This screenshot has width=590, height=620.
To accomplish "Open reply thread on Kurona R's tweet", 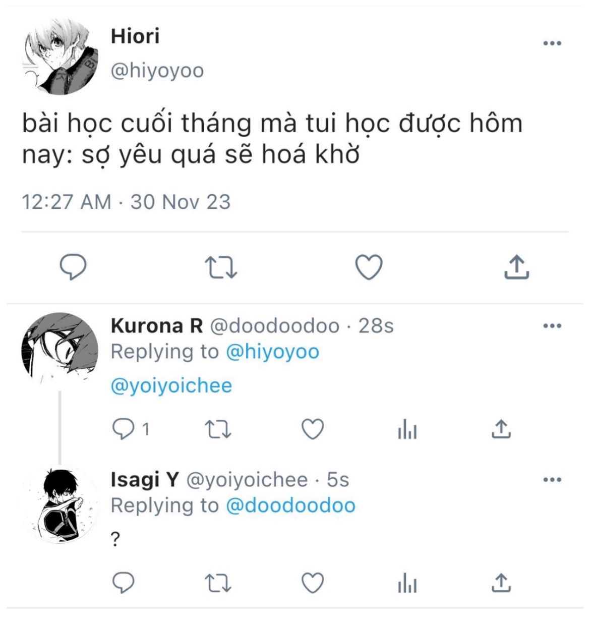I will pyautogui.click(x=131, y=430).
